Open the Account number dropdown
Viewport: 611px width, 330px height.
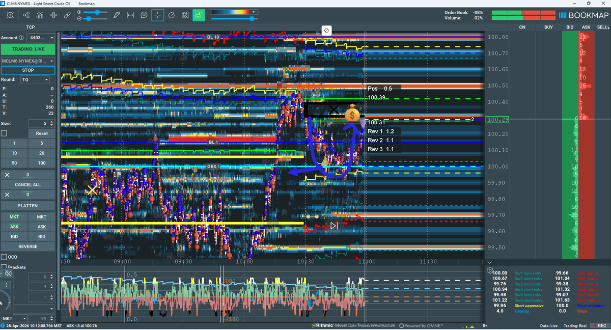click(41, 38)
